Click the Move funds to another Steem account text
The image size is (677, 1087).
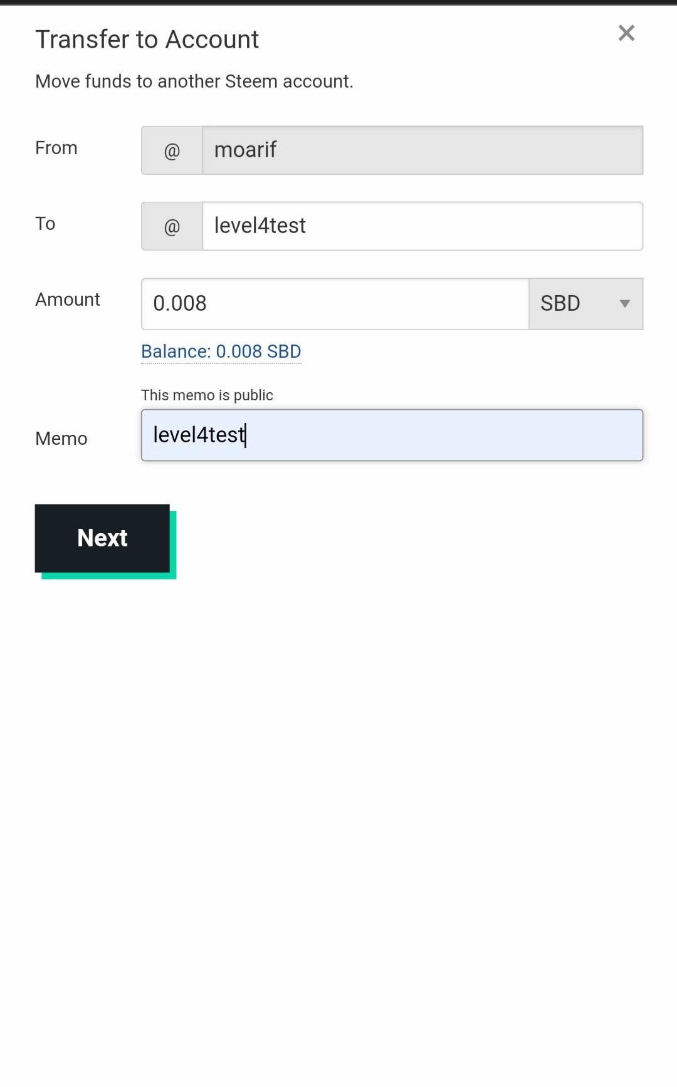click(x=194, y=81)
